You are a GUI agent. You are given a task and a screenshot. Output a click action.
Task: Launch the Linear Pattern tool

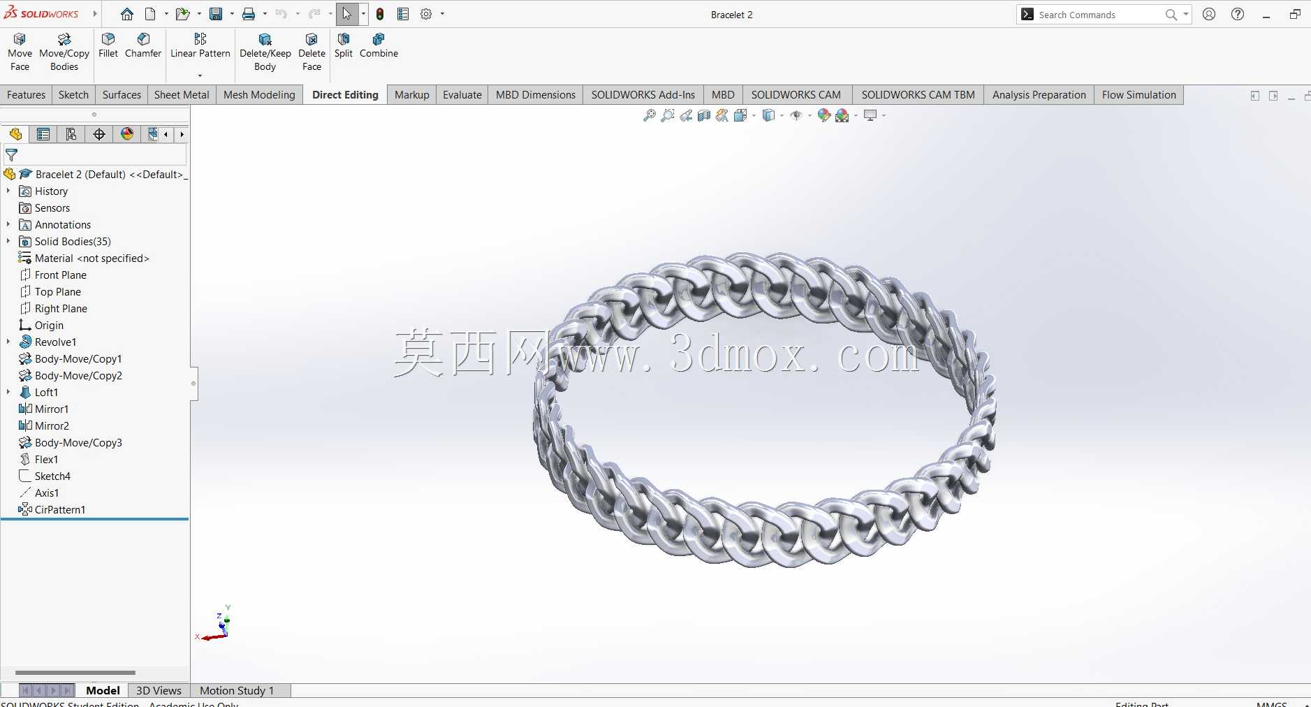coord(200,46)
